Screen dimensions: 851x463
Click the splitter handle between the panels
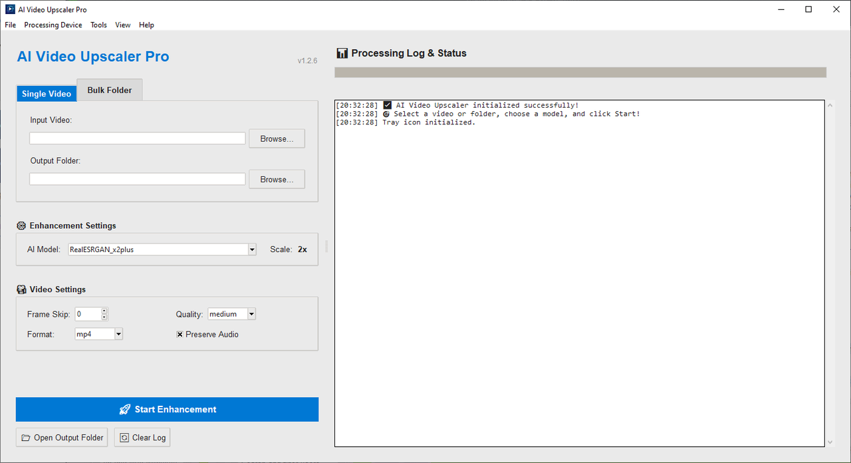point(326,246)
